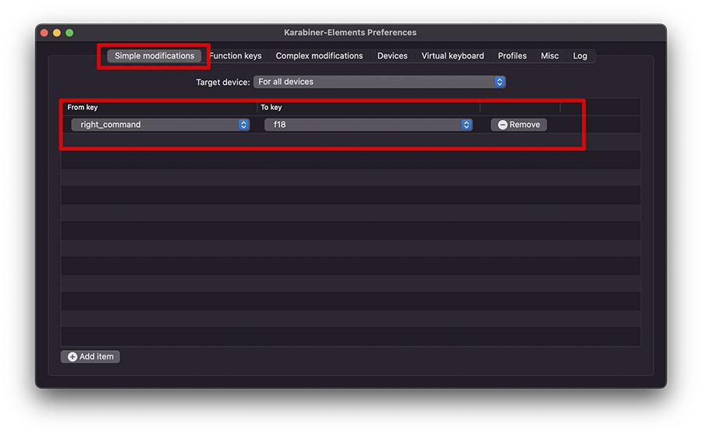Switch to the Simple modifications tab
Image resolution: width=702 pixels, height=435 pixels.
pos(154,56)
